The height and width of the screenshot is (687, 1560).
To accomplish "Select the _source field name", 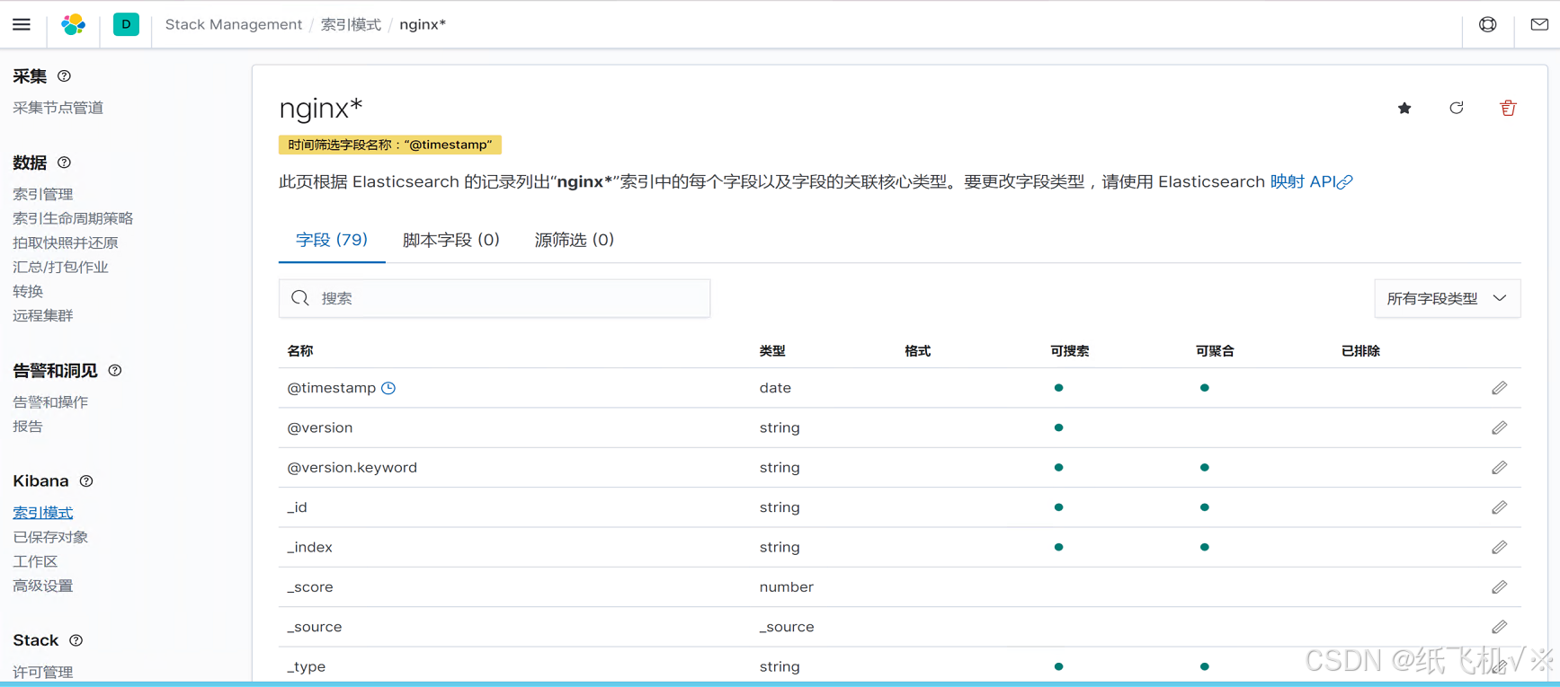I will point(315,627).
